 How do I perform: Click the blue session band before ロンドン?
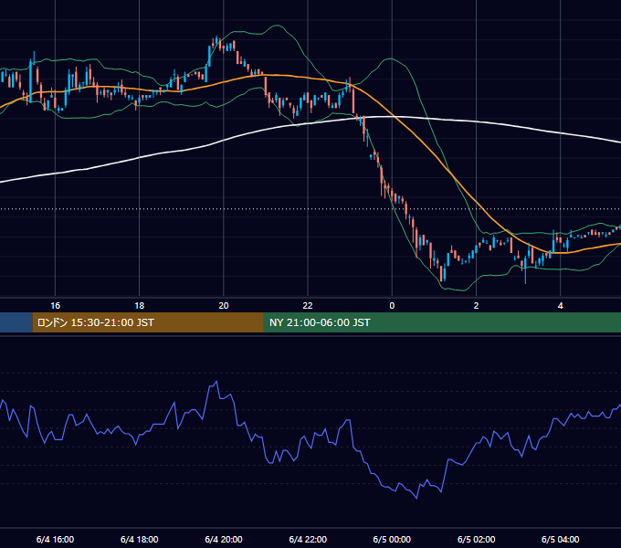[x=16, y=322]
